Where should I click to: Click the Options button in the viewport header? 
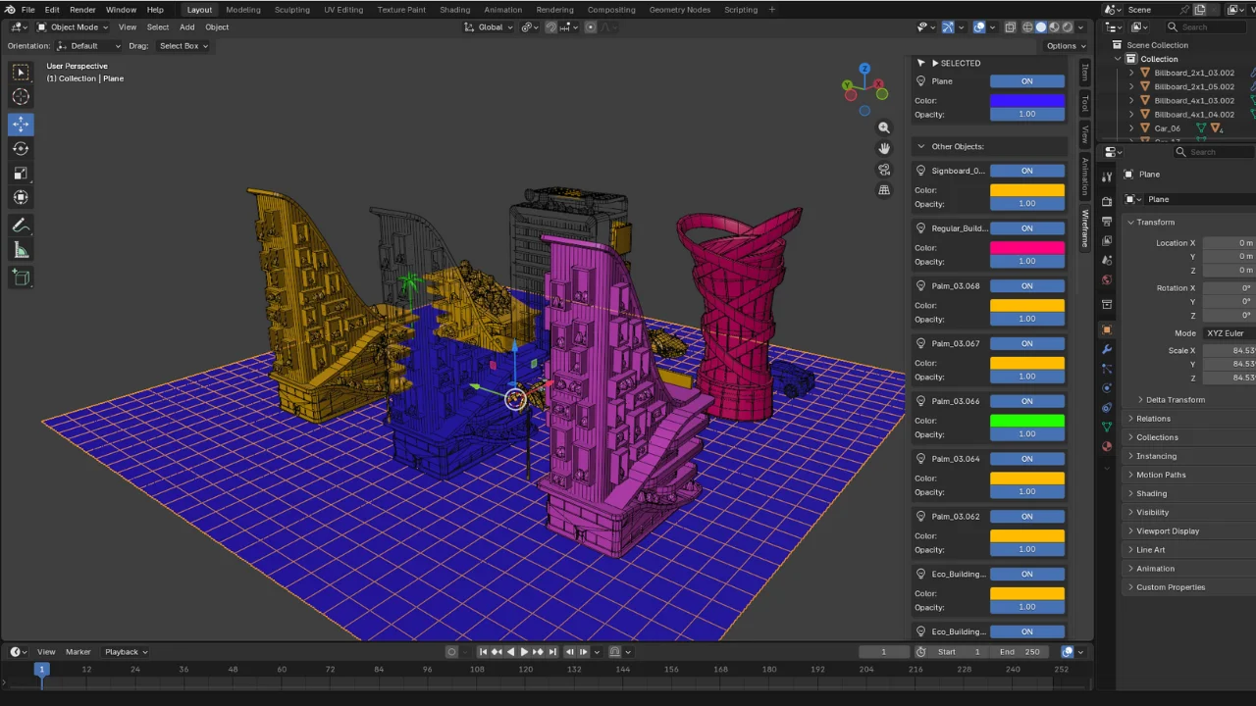(1065, 45)
